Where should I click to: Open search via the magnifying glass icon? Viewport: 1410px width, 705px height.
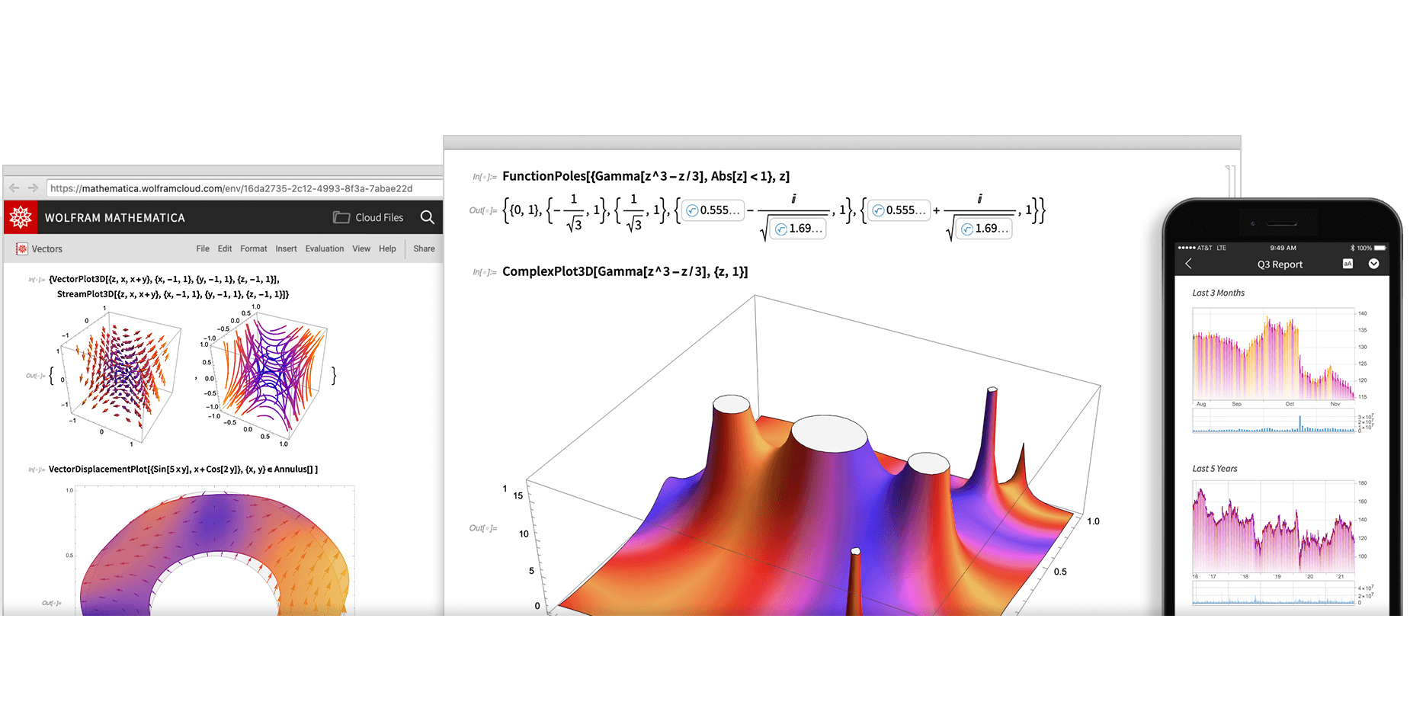tap(428, 217)
